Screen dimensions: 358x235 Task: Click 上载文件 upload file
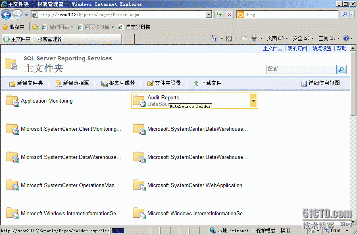pos(208,83)
